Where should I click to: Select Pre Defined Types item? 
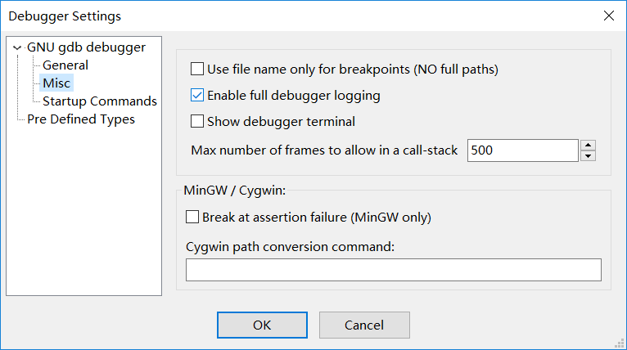[80, 119]
